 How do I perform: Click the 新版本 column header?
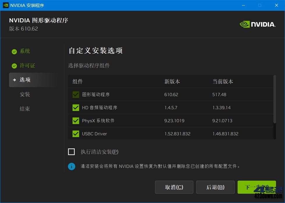tap(172, 82)
